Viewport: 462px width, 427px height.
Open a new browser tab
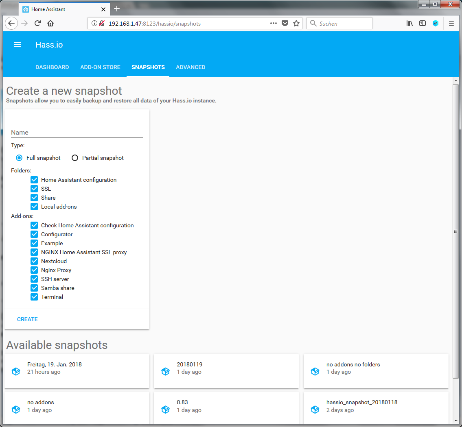coord(117,9)
